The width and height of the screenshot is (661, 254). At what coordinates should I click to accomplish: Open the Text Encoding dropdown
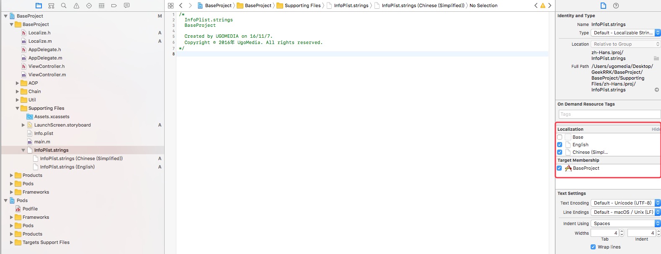pos(625,203)
